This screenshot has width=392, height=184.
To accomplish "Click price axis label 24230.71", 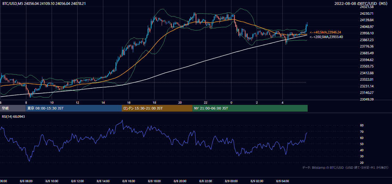I will click(367, 13).
